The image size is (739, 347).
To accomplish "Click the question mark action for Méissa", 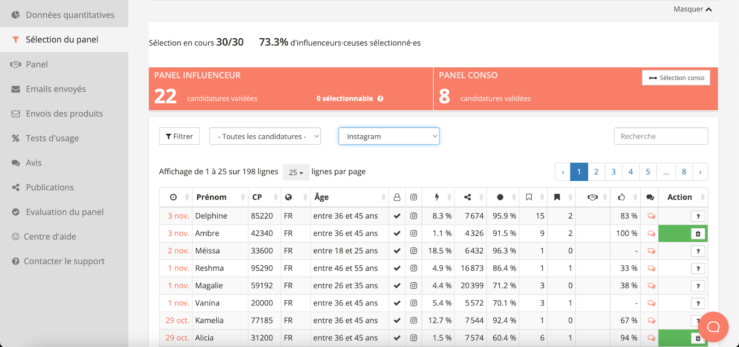I will click(698, 251).
